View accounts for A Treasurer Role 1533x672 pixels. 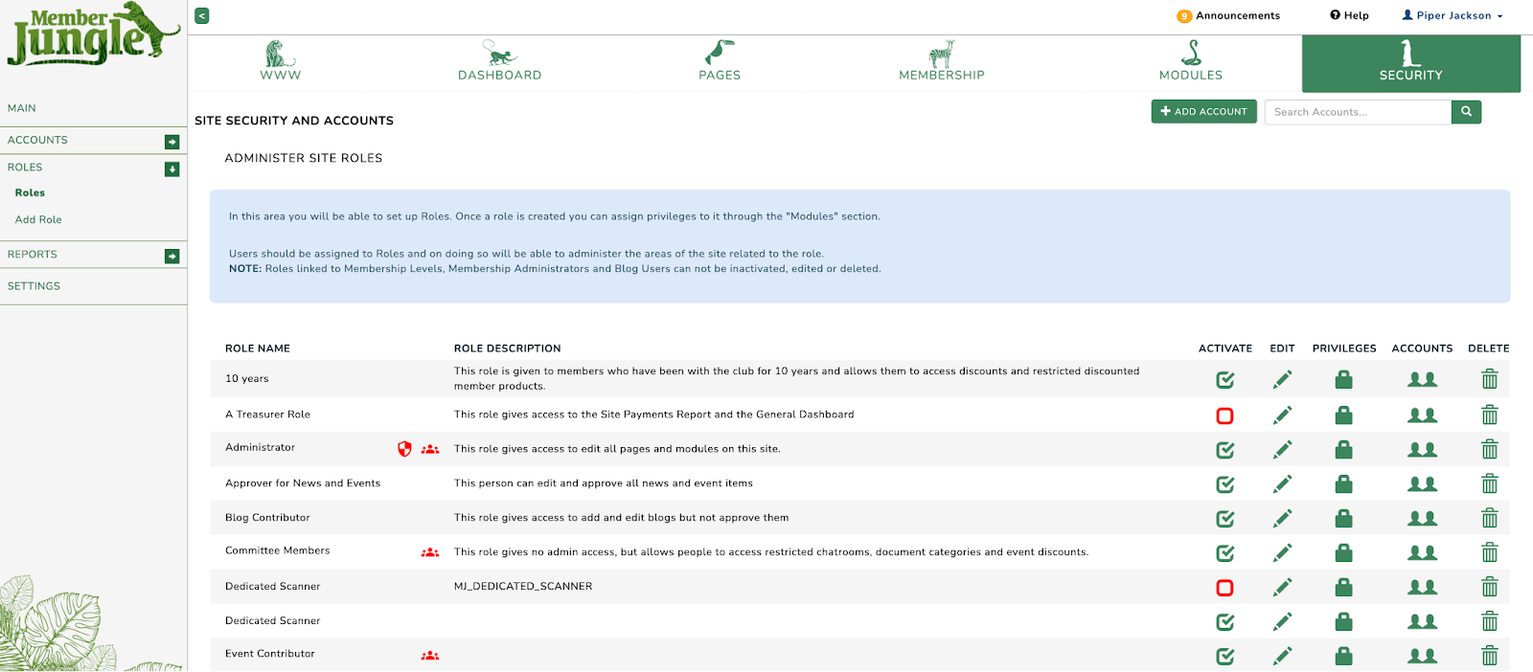click(x=1422, y=414)
